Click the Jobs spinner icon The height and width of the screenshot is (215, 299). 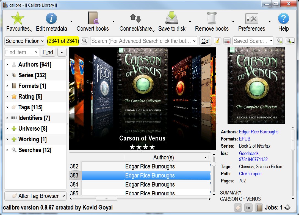coord(287,208)
